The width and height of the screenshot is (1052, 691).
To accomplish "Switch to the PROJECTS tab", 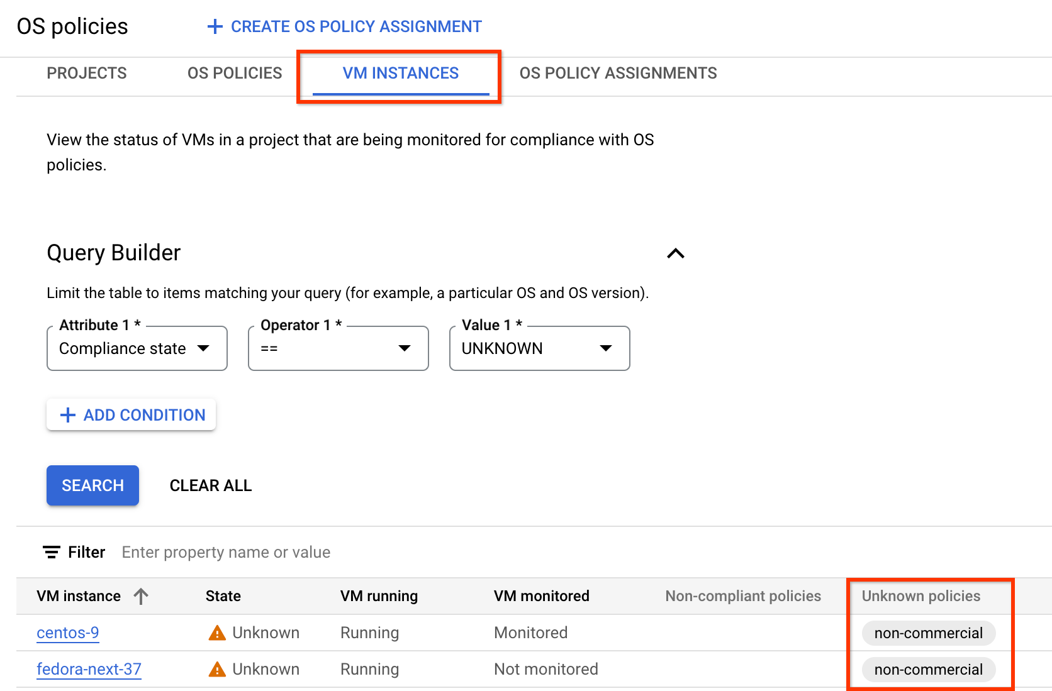I will (86, 73).
